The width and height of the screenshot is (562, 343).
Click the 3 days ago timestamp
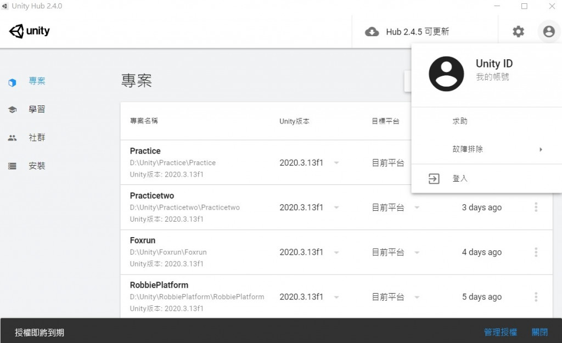[482, 207]
